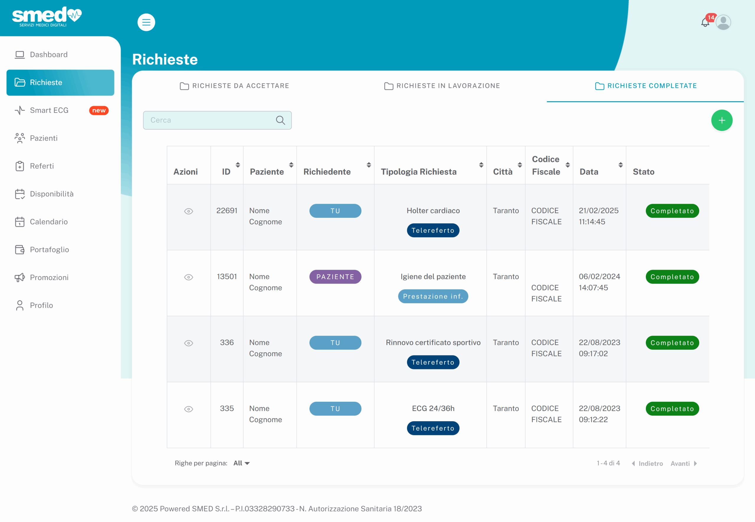Go to Portafoglio in the sidebar

click(x=49, y=250)
